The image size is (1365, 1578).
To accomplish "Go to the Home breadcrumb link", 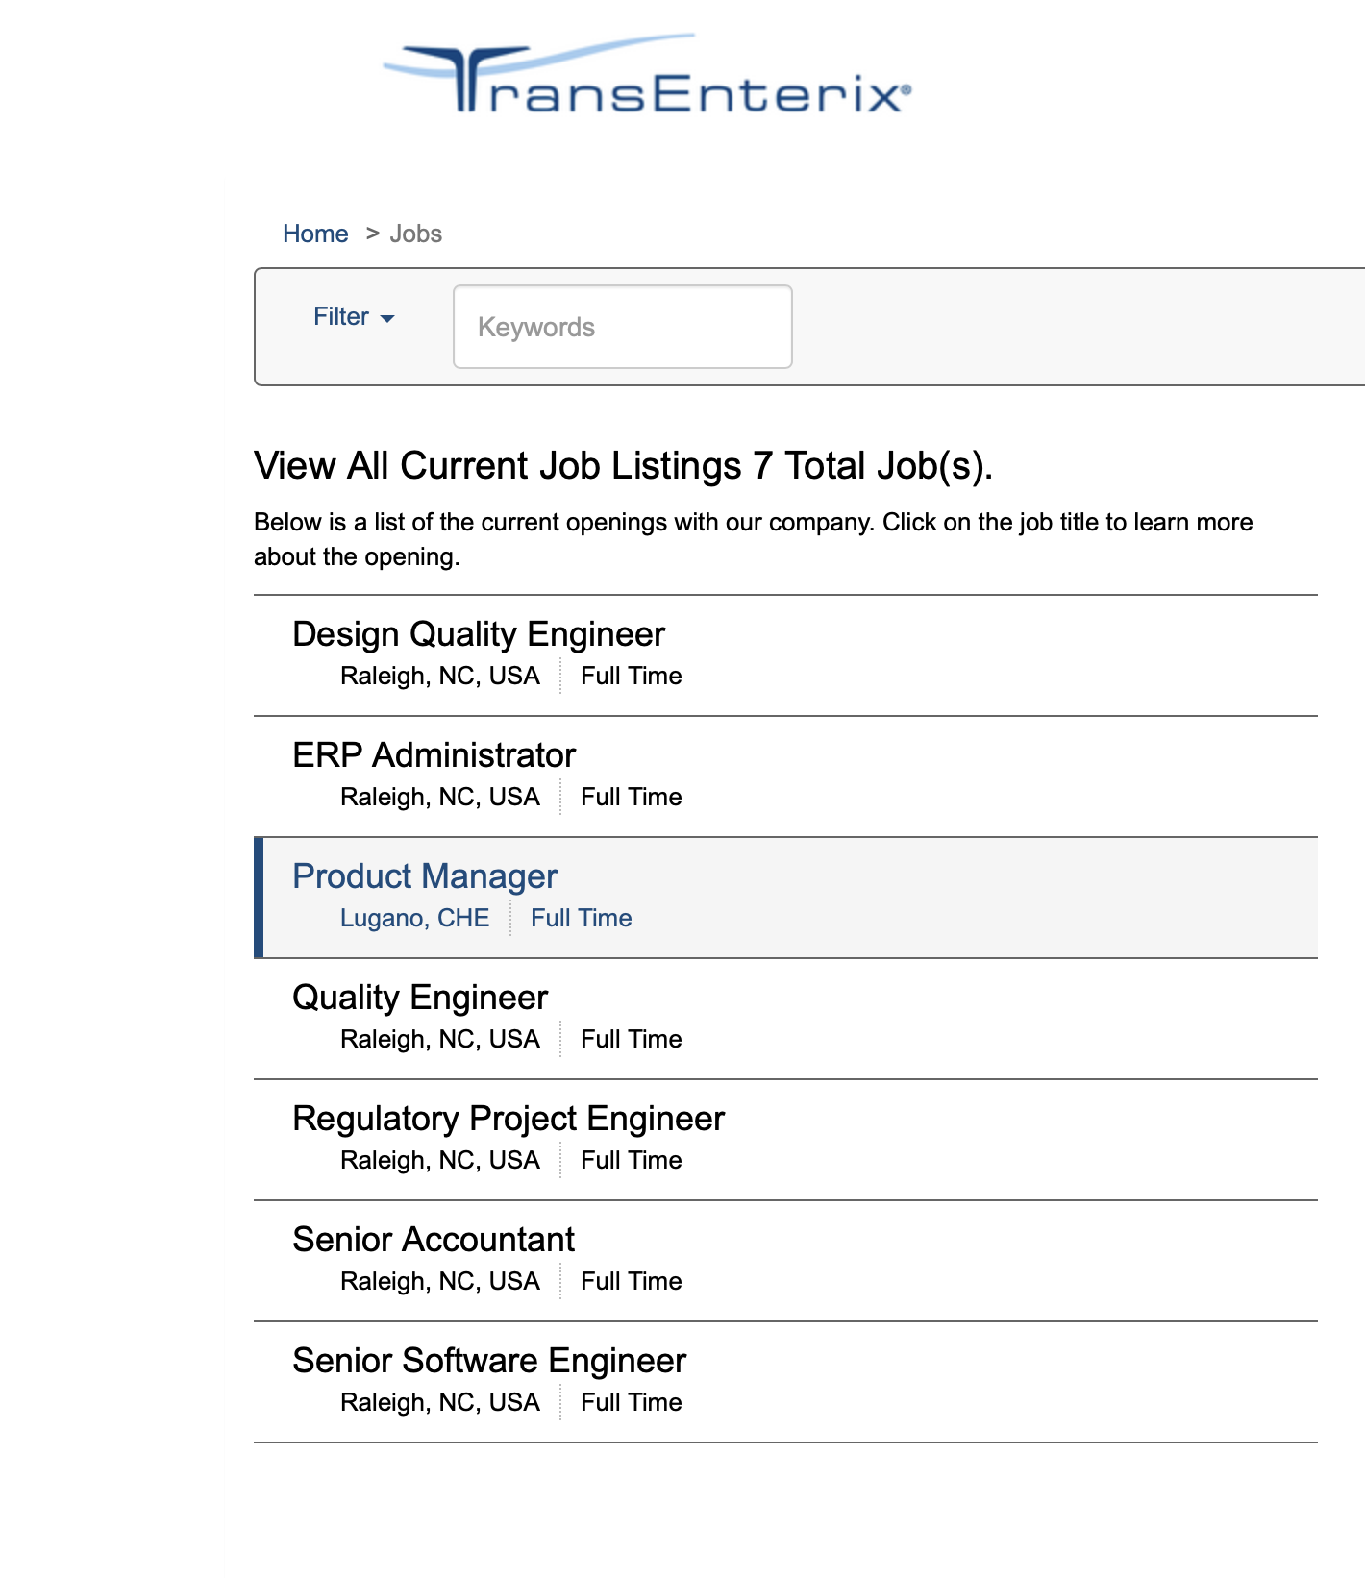I will pos(315,234).
